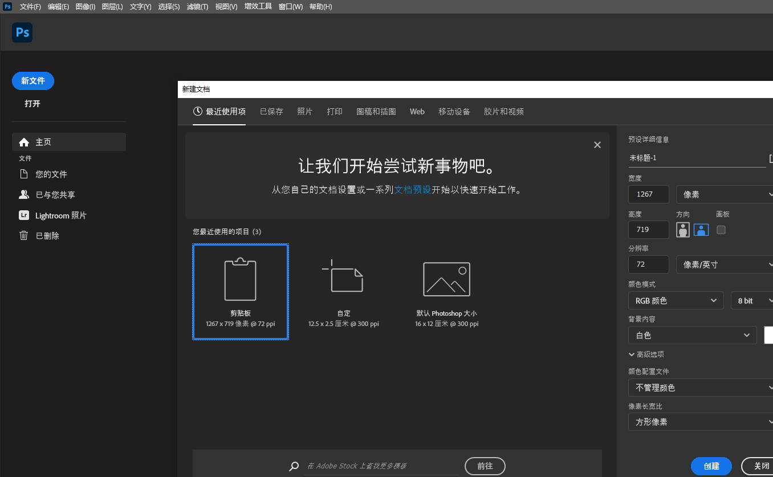773x477 pixels.
Task: Switch to the 已保存 tab
Action: point(271,112)
